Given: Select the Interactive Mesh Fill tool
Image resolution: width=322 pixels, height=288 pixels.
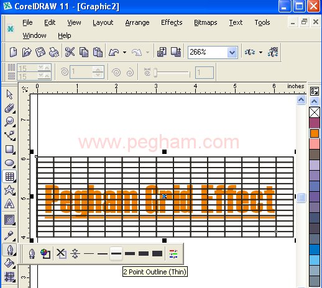Looking at the screenshot, I should pos(9,277).
